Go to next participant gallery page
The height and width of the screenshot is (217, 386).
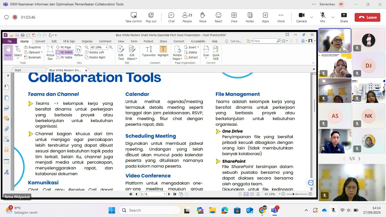pyautogui.click(x=359, y=159)
